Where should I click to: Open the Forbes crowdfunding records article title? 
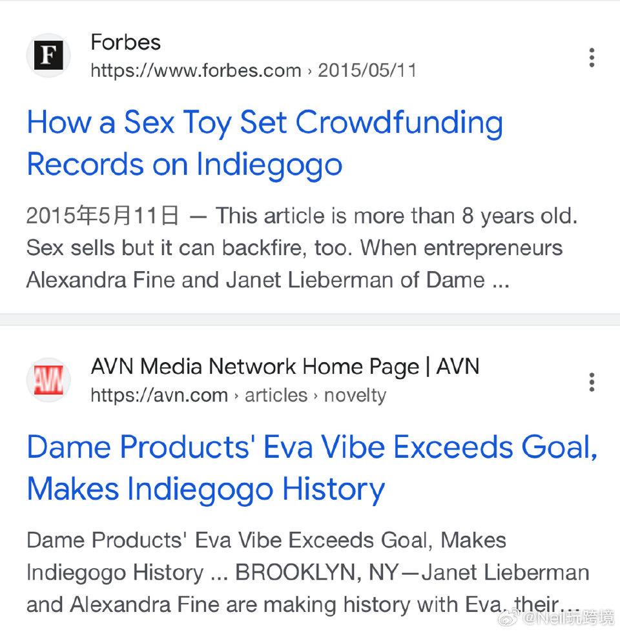point(265,143)
